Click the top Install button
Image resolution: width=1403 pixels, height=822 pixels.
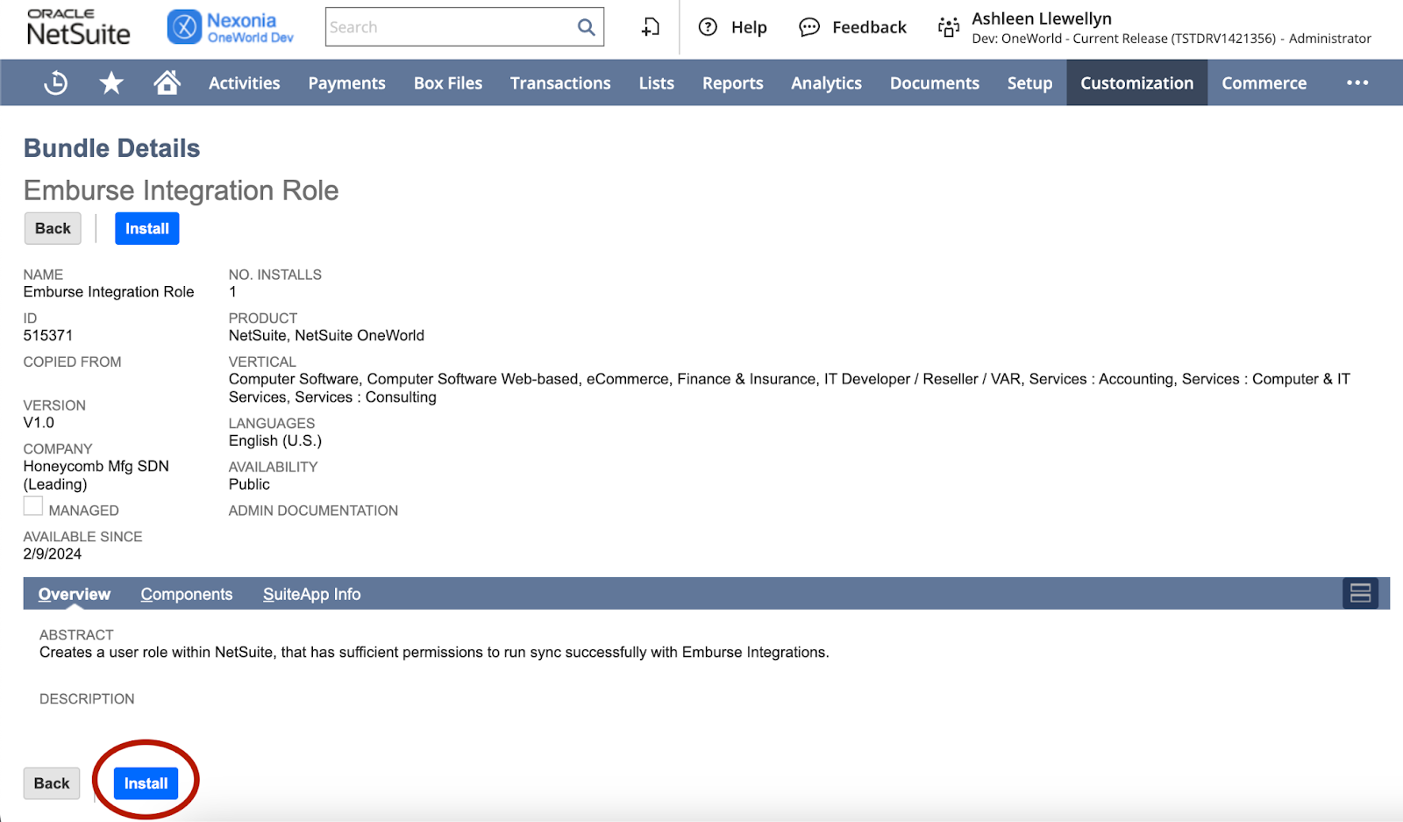click(146, 228)
